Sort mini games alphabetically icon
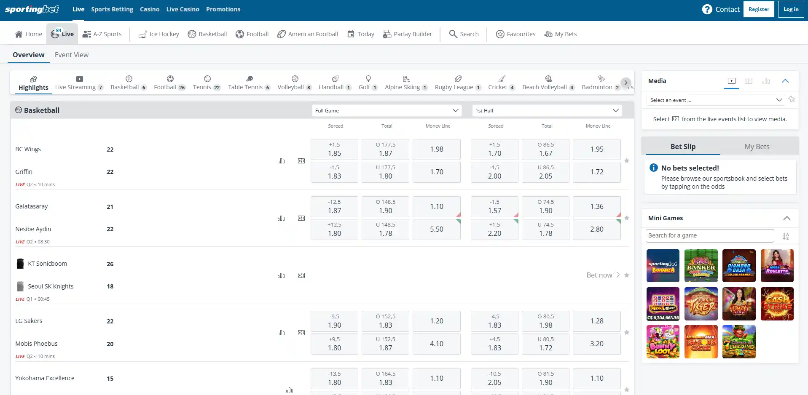808x395 pixels. pos(786,236)
